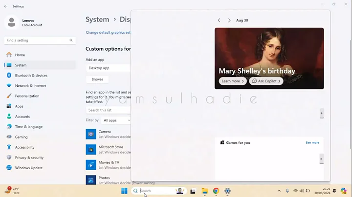Open Change default graphics settings link
This screenshot has height=197, width=352.
(108, 33)
